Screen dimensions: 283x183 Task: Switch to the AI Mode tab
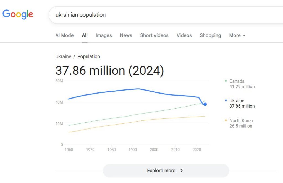tap(64, 35)
